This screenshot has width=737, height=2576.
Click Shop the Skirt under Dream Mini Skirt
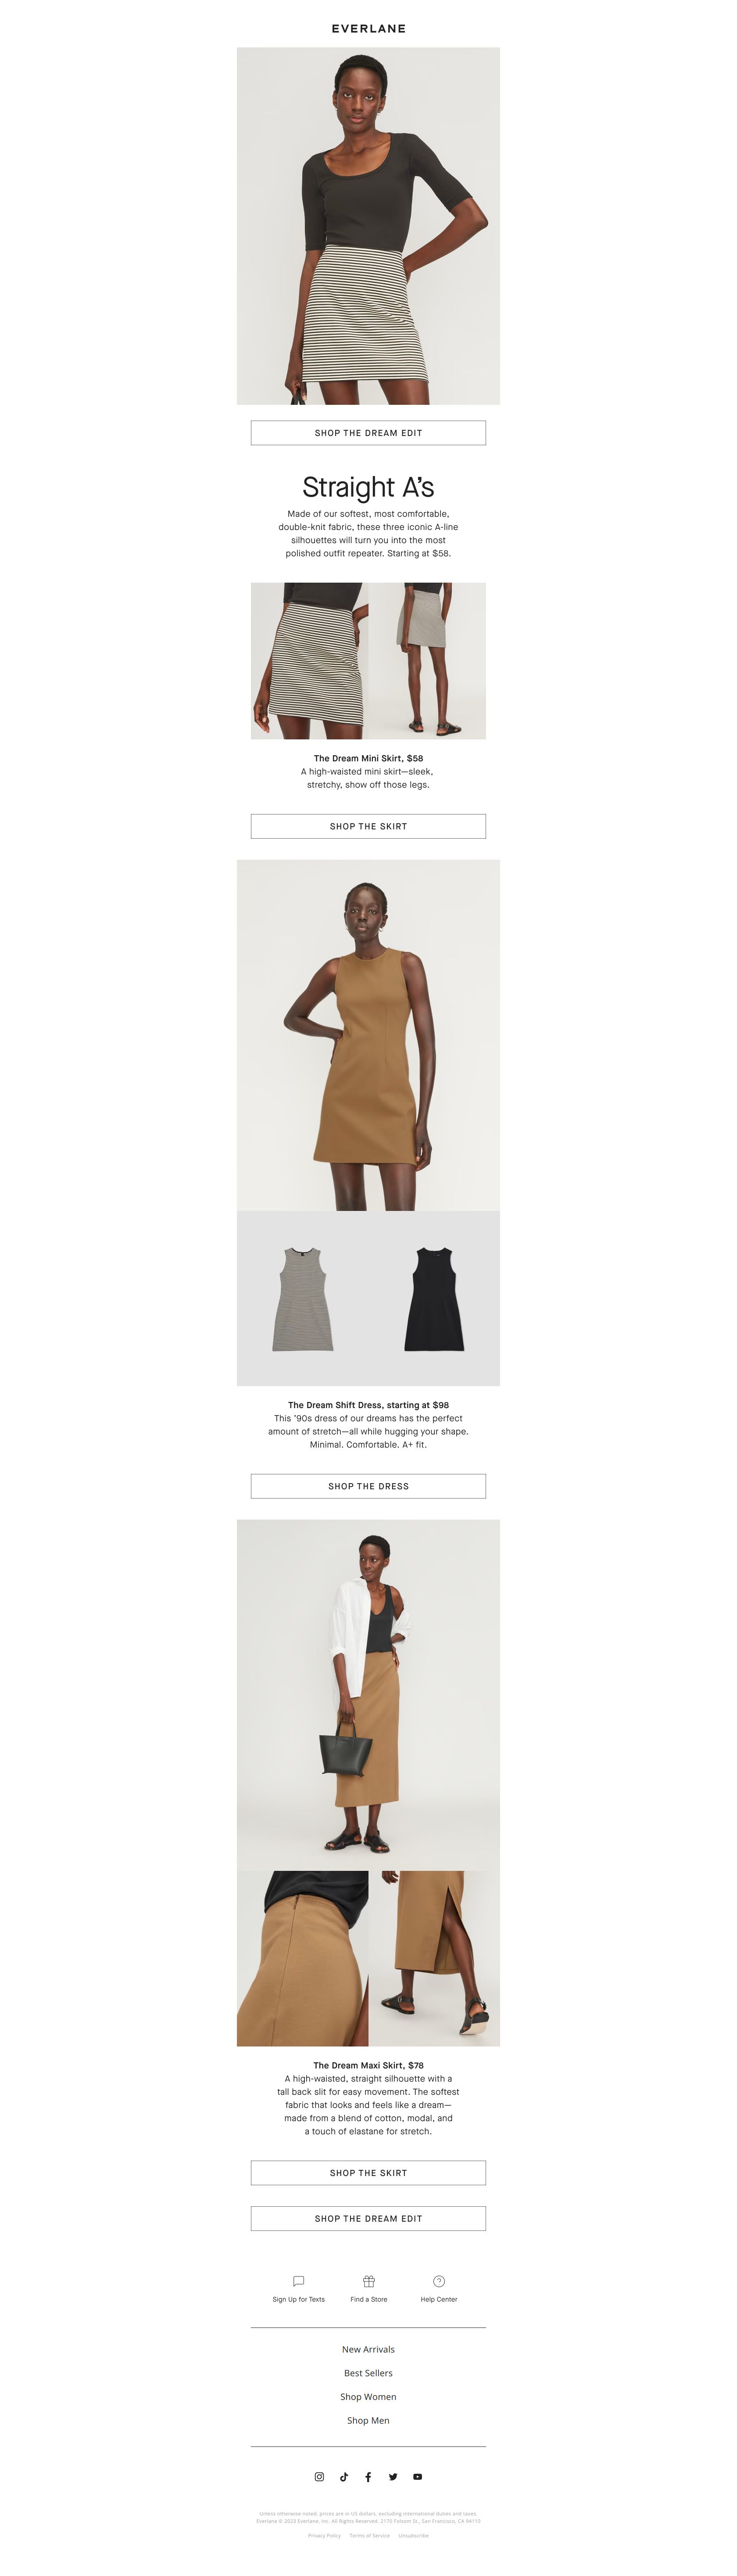pyautogui.click(x=368, y=826)
